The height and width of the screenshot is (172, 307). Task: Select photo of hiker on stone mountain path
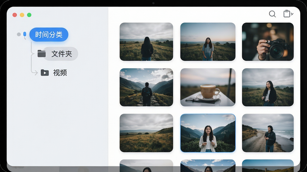pyautogui.click(x=146, y=87)
